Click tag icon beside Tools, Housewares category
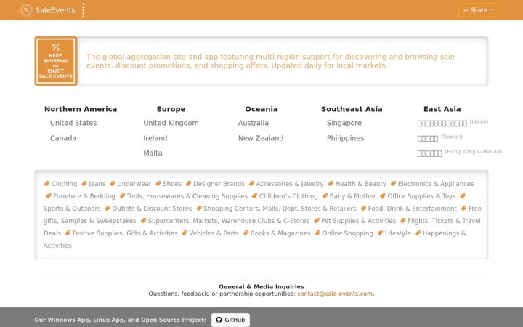 pyautogui.click(x=122, y=196)
